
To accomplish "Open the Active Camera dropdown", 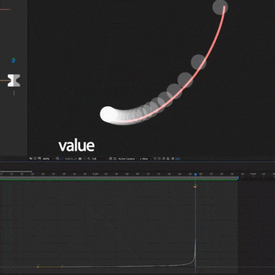I will (x=128, y=159).
